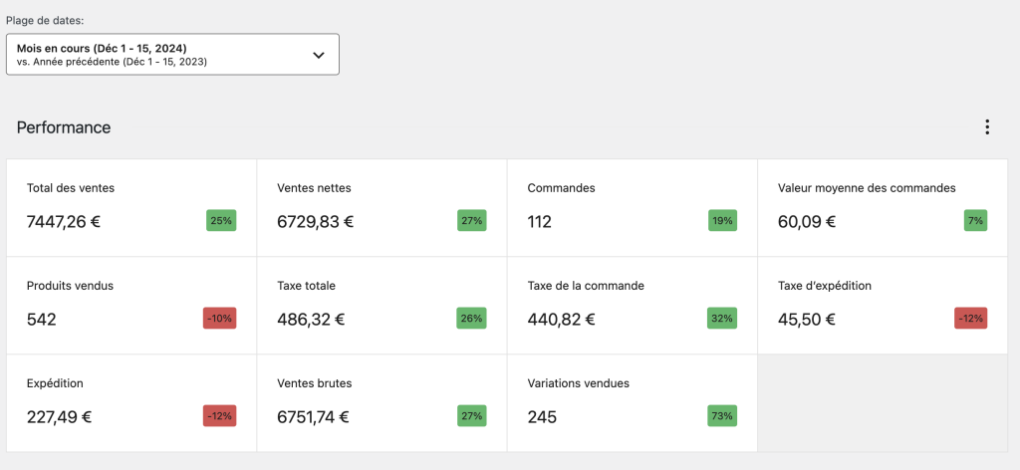Open the Valeur moyenne des commandes card
1020x470 pixels.
coord(882,207)
